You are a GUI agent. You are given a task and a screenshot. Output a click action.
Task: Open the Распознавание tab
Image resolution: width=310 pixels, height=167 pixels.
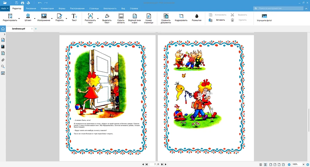click(x=77, y=9)
